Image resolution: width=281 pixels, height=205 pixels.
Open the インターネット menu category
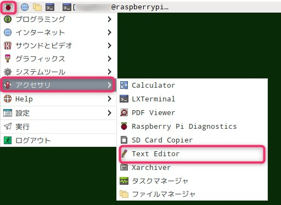[x=58, y=32]
